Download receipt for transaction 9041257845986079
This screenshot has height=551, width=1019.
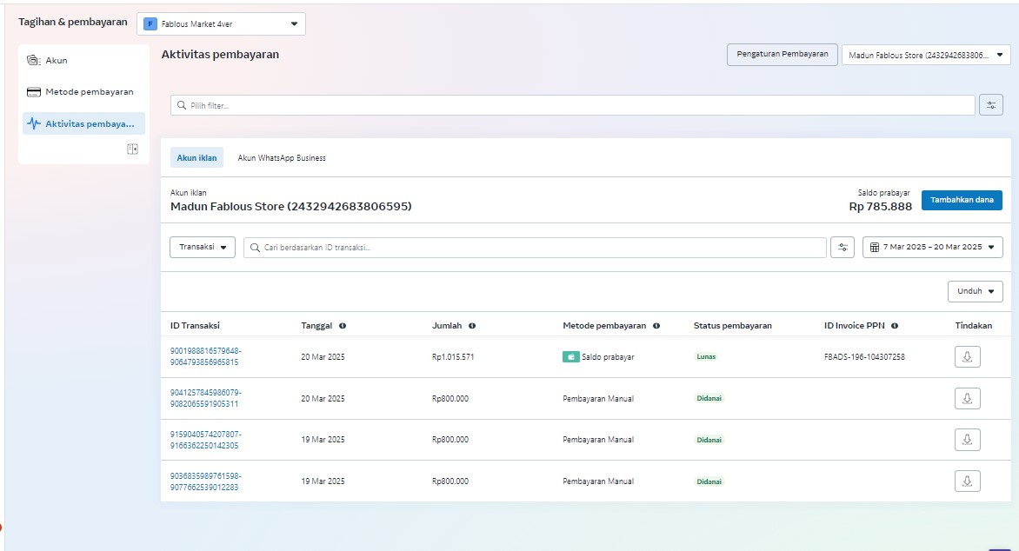point(967,398)
